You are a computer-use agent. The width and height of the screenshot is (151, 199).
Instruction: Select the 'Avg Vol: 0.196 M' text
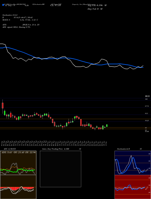(97, 5)
